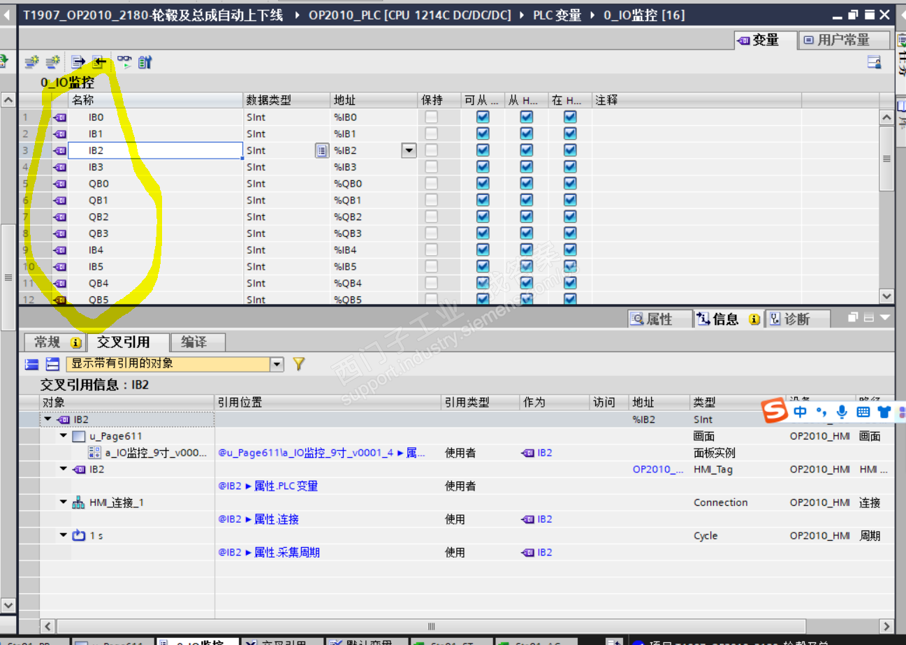
Task: Follow the @u_Page611\a_IO监控_9寸_v0001_4 reference link
Action: coord(322,453)
